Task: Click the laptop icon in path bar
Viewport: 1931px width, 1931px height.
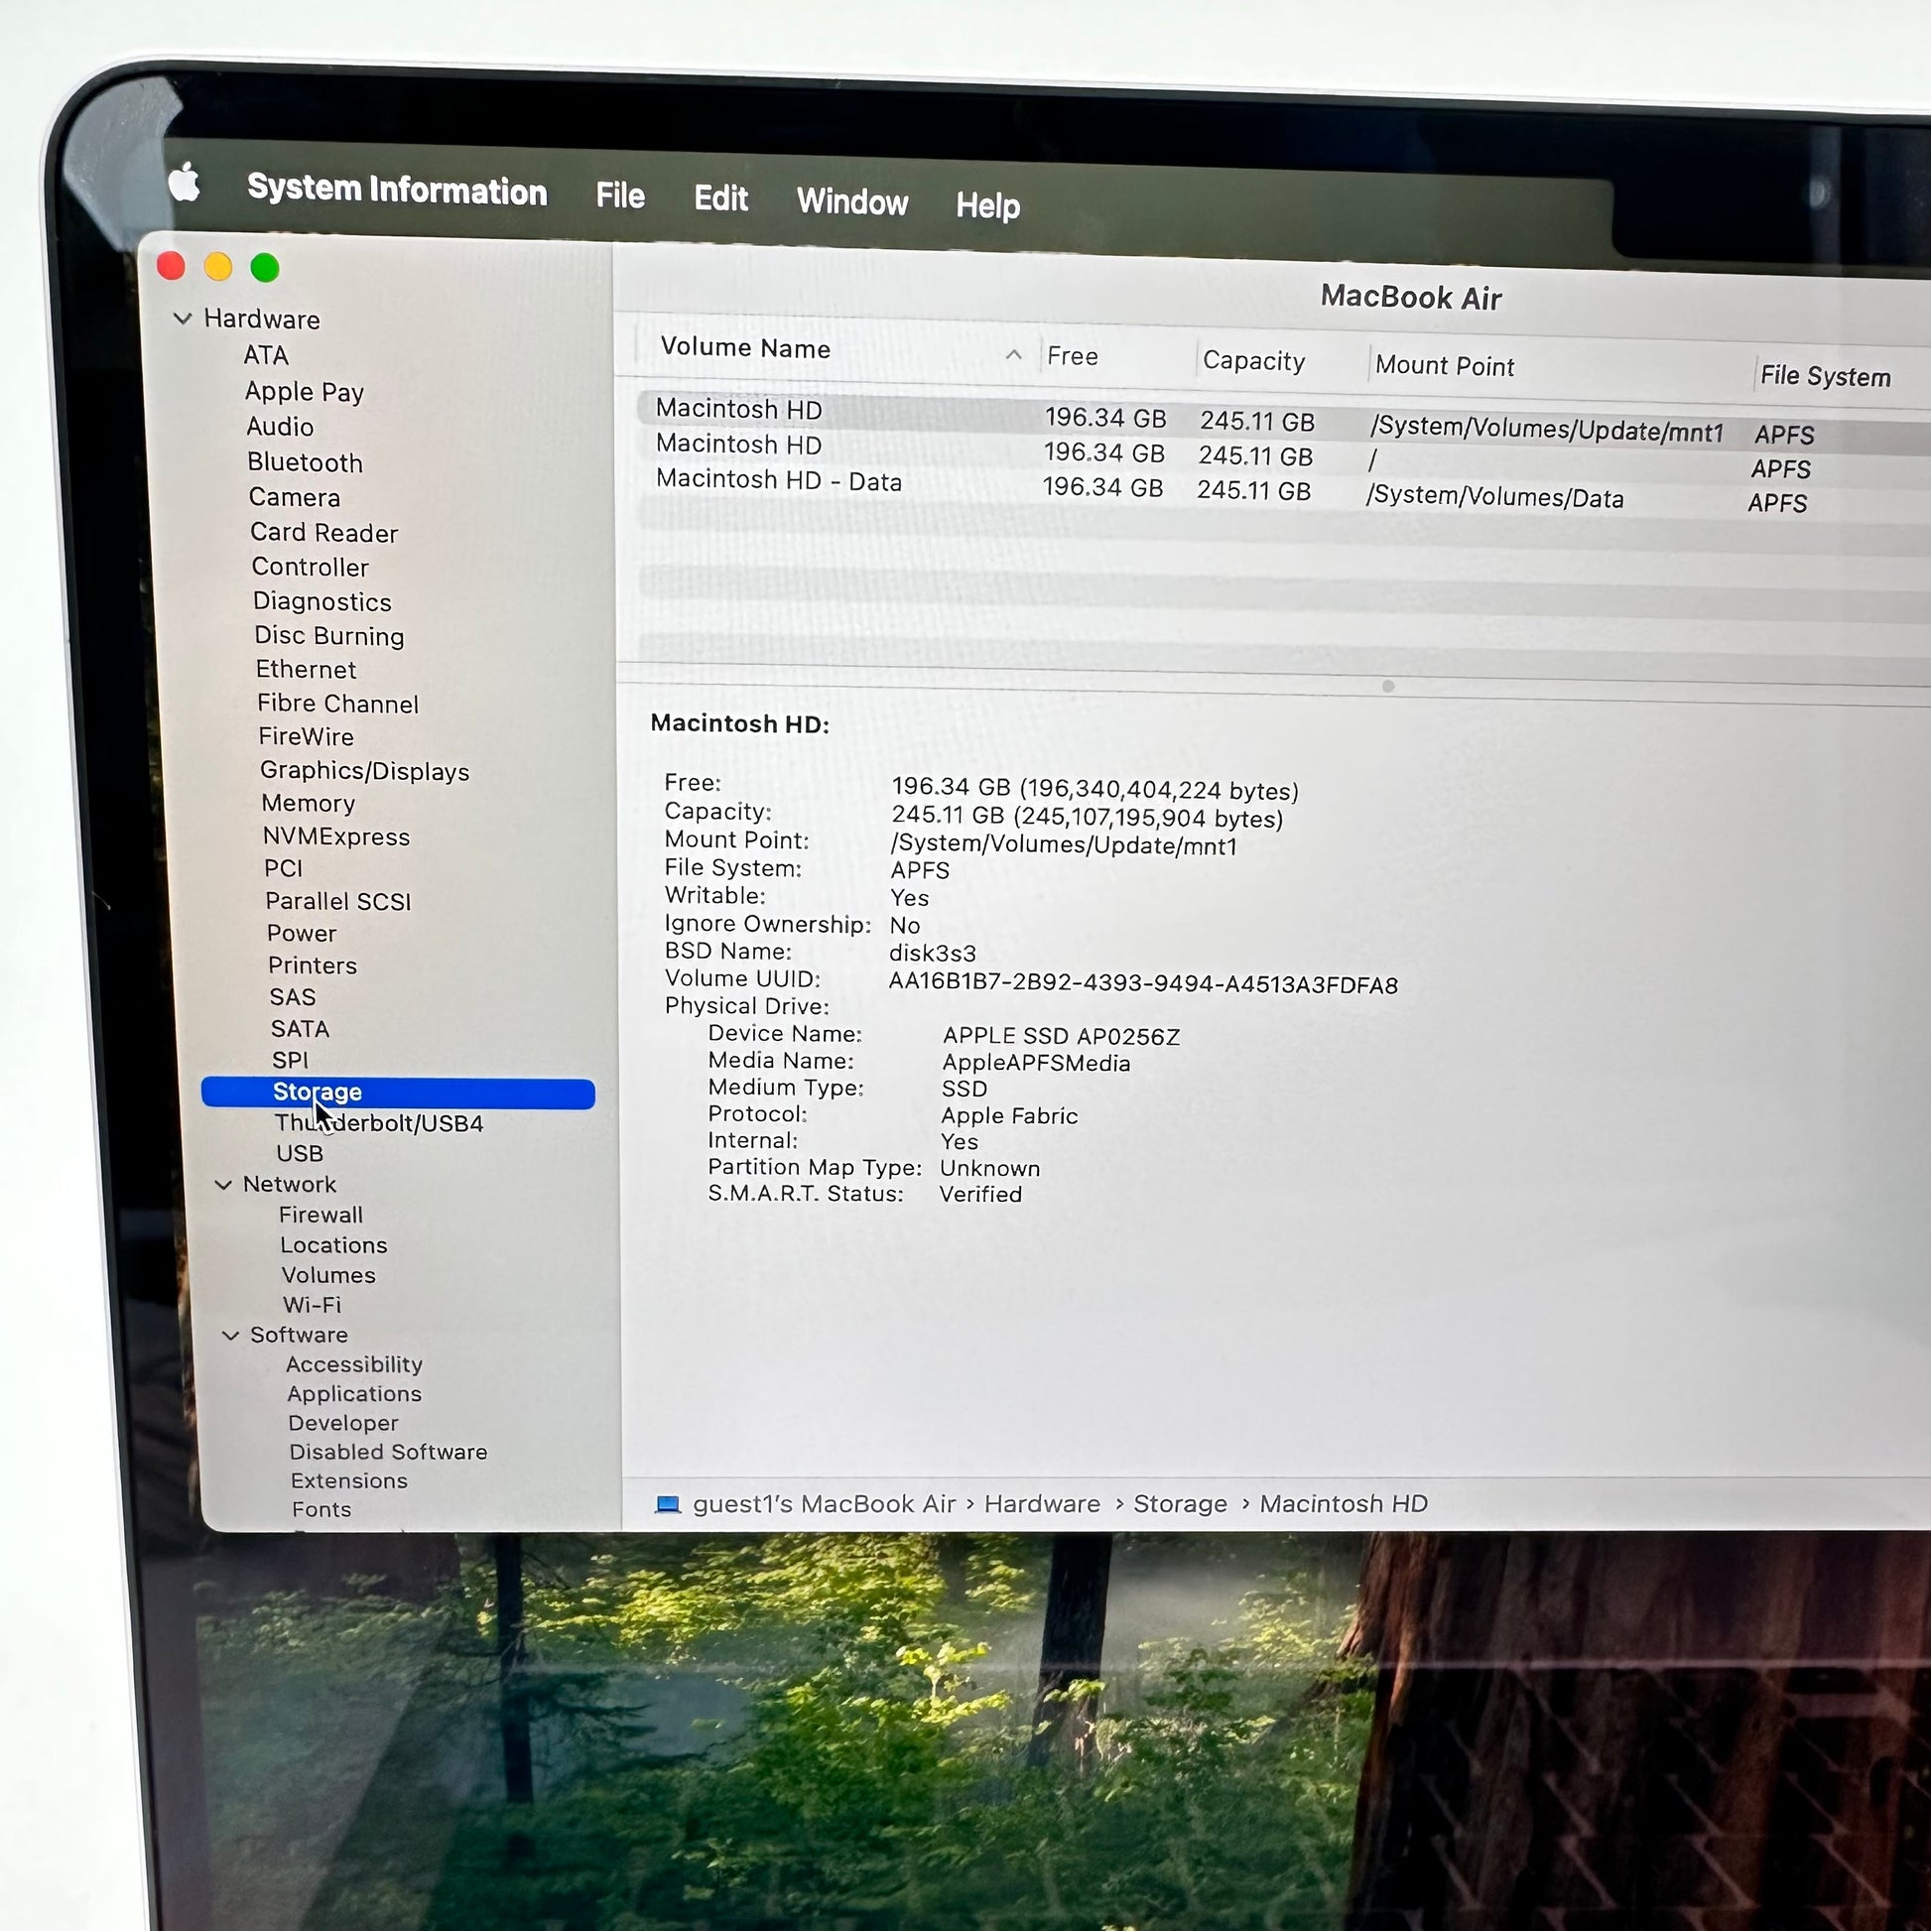Action: pos(667,1504)
